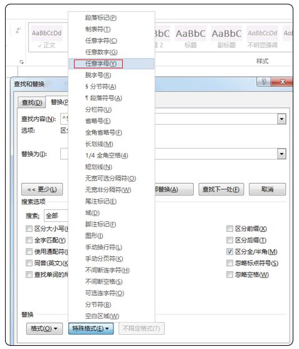Click 查找下一处(F) button

(x=221, y=189)
